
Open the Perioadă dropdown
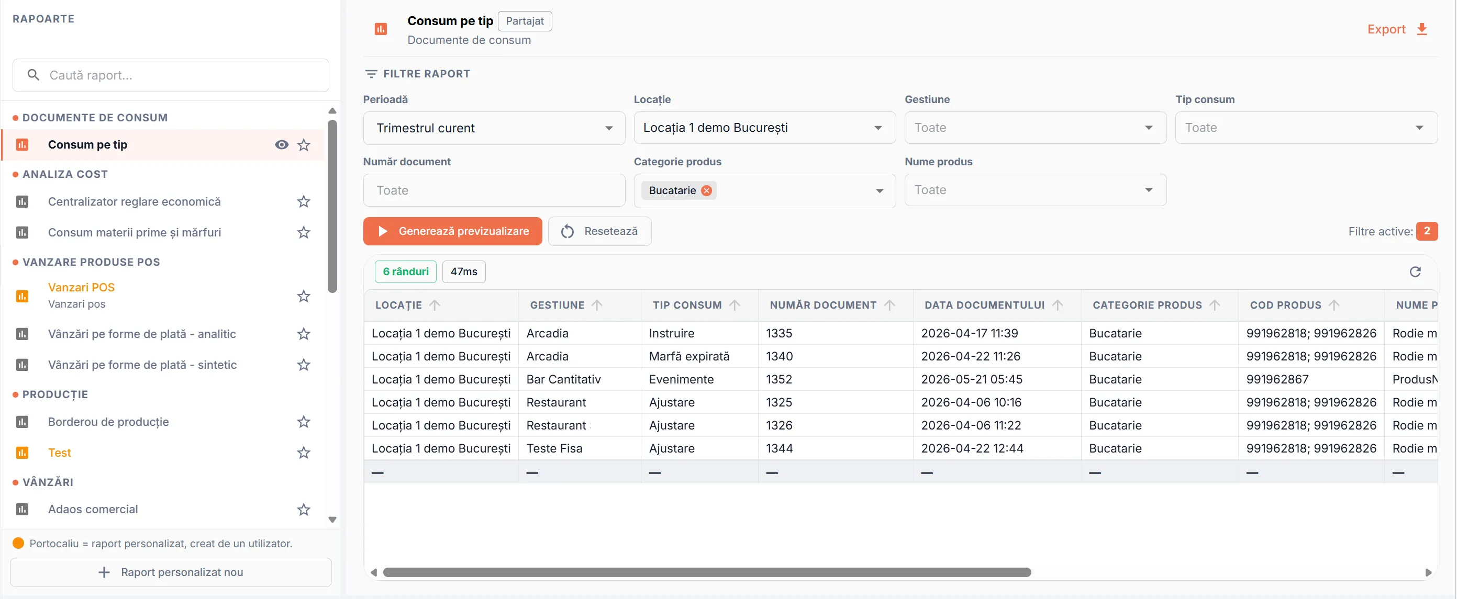[x=494, y=128]
